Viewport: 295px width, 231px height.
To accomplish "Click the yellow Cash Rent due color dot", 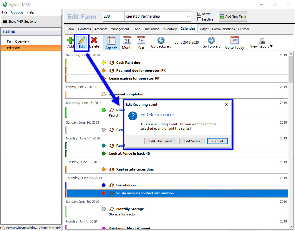I will 104,63.
